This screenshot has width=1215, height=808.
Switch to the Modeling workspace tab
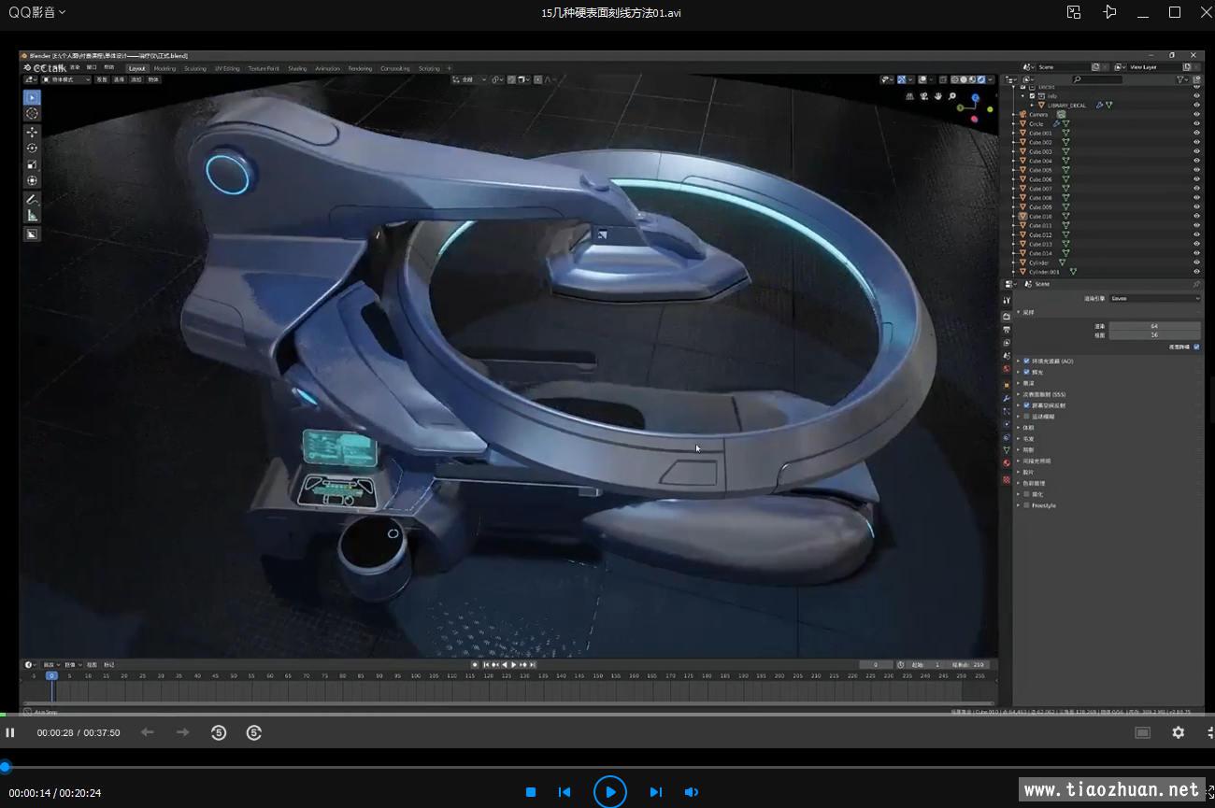[x=164, y=68]
